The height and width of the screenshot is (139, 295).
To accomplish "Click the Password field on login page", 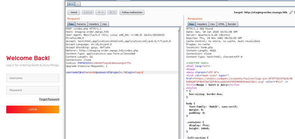I will [x=33, y=90].
